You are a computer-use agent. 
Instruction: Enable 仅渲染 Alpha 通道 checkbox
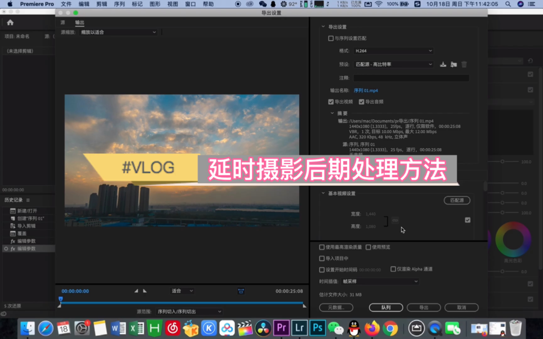393,269
